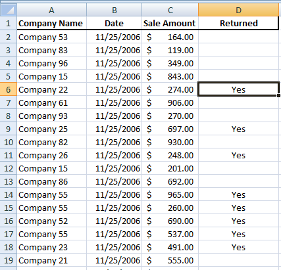
Task: Click the date cell in row 19
Action: (115, 260)
